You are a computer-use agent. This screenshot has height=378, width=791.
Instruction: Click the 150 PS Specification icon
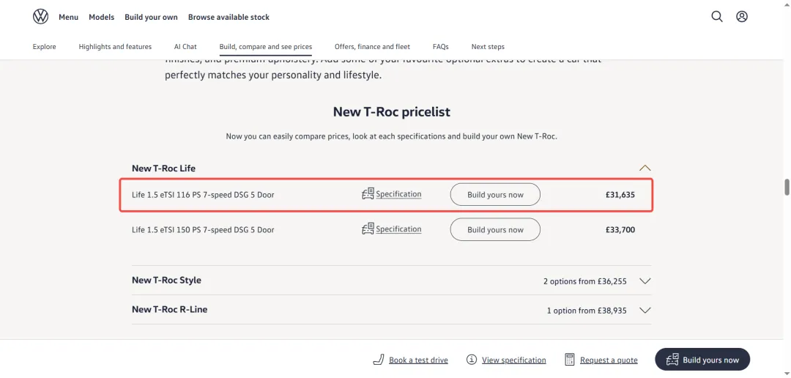(368, 229)
